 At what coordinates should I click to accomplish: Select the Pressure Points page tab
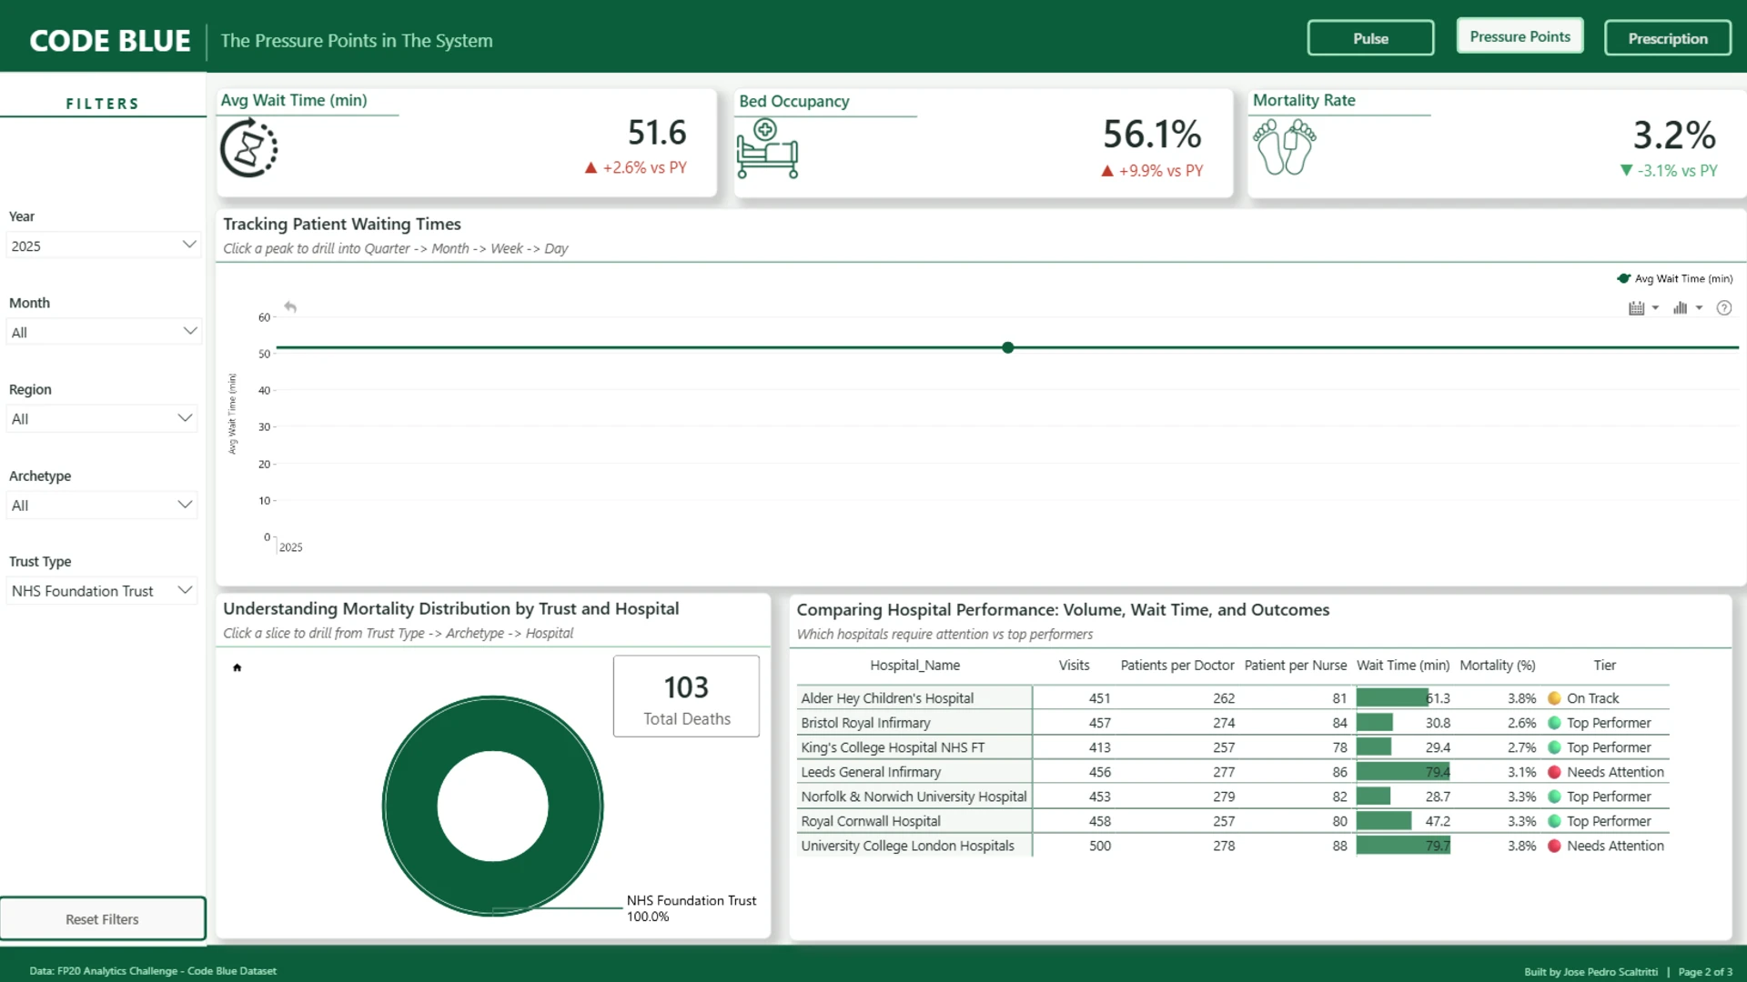1520,36
